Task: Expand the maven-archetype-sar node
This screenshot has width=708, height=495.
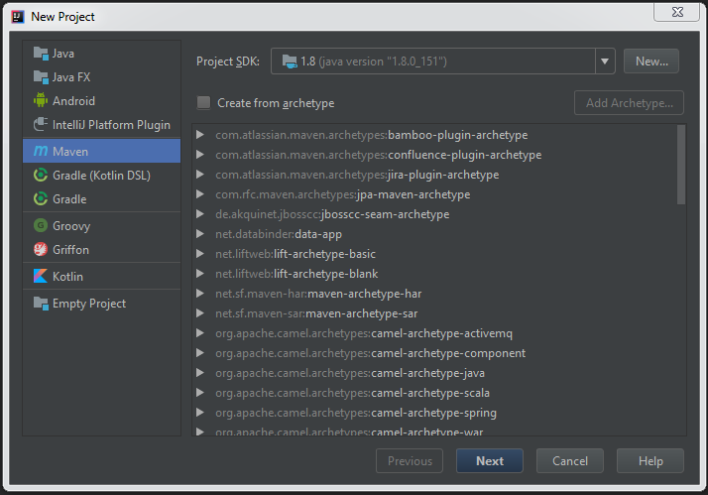Action: click(x=200, y=313)
